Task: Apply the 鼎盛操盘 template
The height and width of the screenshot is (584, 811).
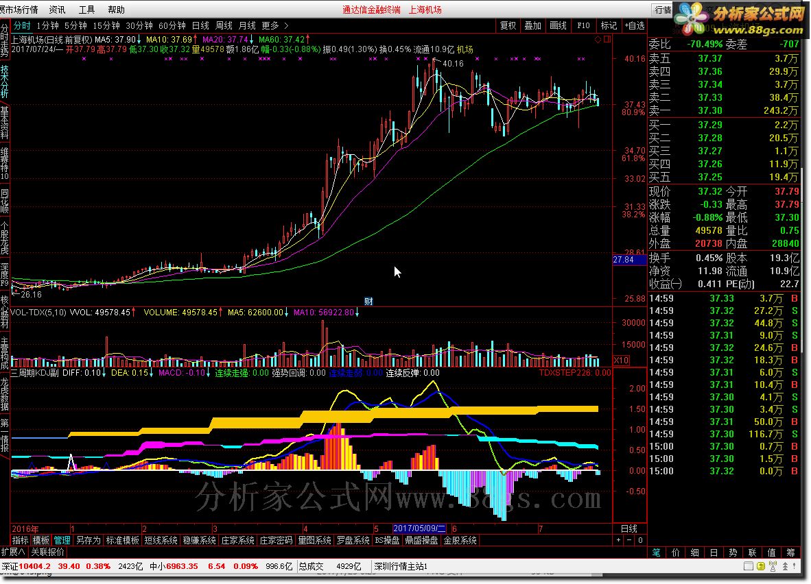Action: tap(421, 540)
